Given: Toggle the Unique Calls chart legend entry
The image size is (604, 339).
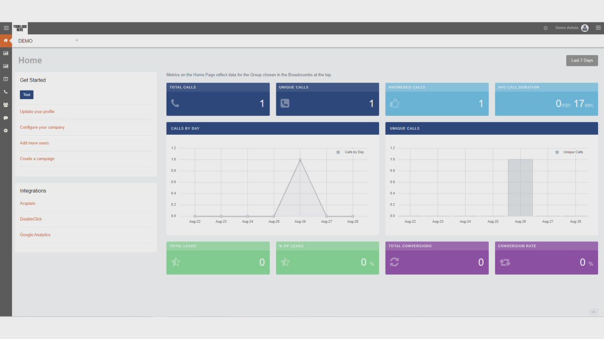Looking at the screenshot, I should click(x=569, y=152).
